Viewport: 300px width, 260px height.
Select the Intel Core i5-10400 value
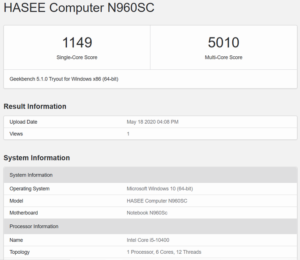pyautogui.click(x=148, y=240)
